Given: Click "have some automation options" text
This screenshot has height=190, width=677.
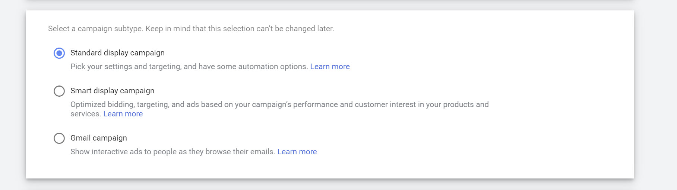Looking at the screenshot, I should (253, 67).
